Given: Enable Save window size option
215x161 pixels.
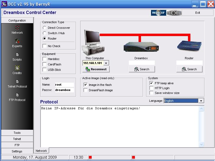Looking at the screenshot, I should [x=151, y=93].
